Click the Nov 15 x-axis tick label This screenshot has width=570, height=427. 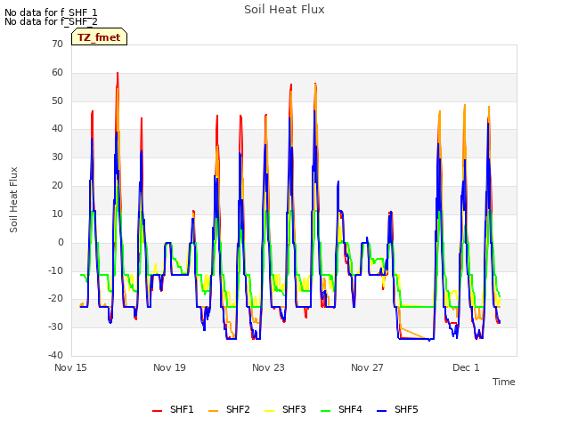[x=70, y=367]
